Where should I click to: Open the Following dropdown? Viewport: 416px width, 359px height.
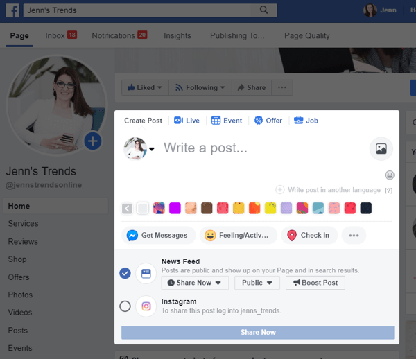200,88
